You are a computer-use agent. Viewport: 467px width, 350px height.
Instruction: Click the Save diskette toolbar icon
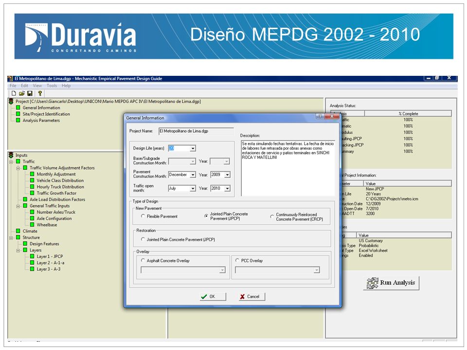coord(30,93)
